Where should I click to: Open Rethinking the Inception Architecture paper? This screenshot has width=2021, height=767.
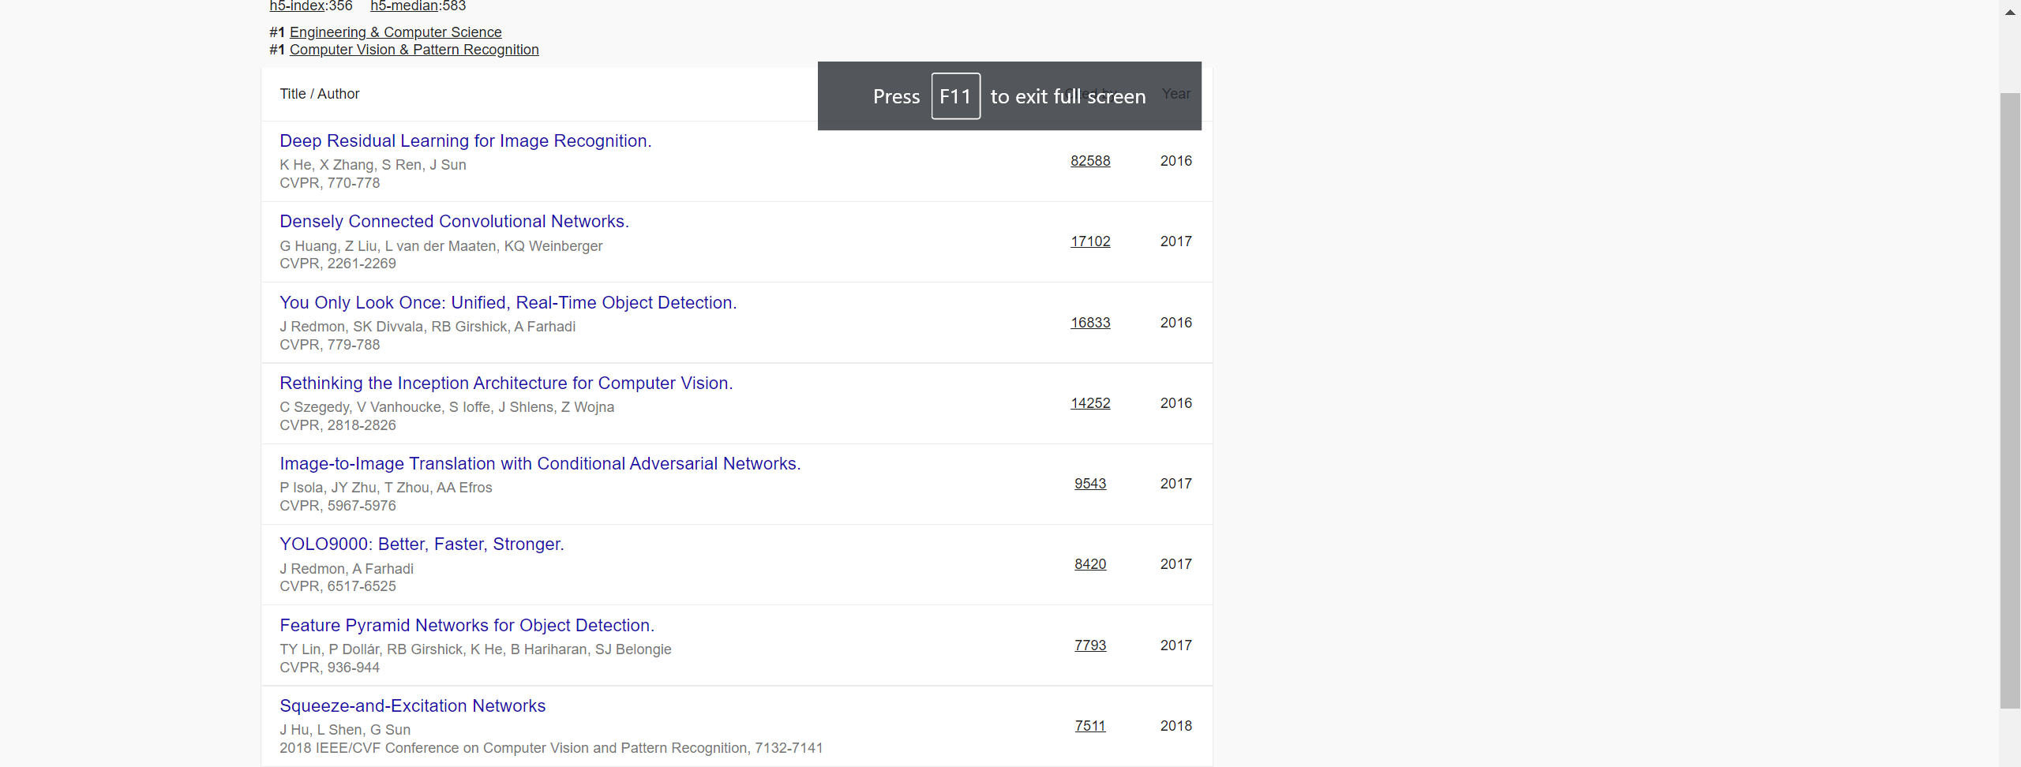coord(505,383)
